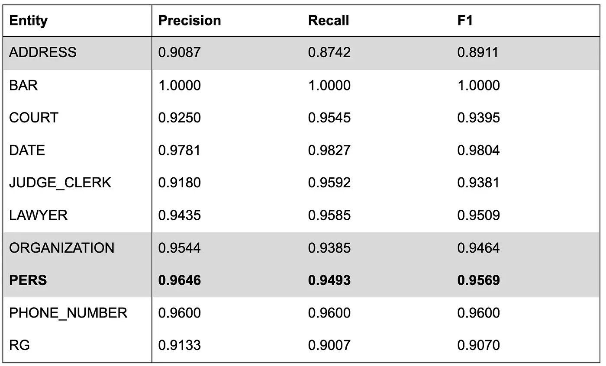This screenshot has width=606, height=366.
Task: Select the COURT recall value 0.9545
Action: tap(329, 118)
